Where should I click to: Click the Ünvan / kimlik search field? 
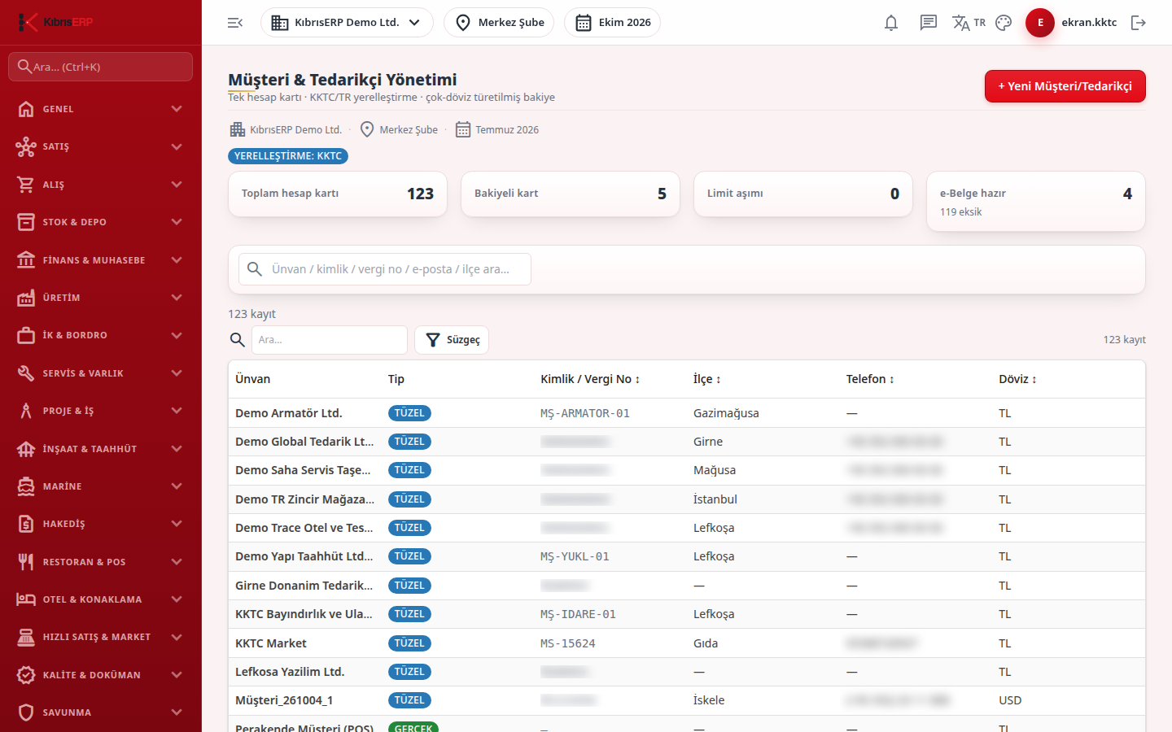(385, 269)
